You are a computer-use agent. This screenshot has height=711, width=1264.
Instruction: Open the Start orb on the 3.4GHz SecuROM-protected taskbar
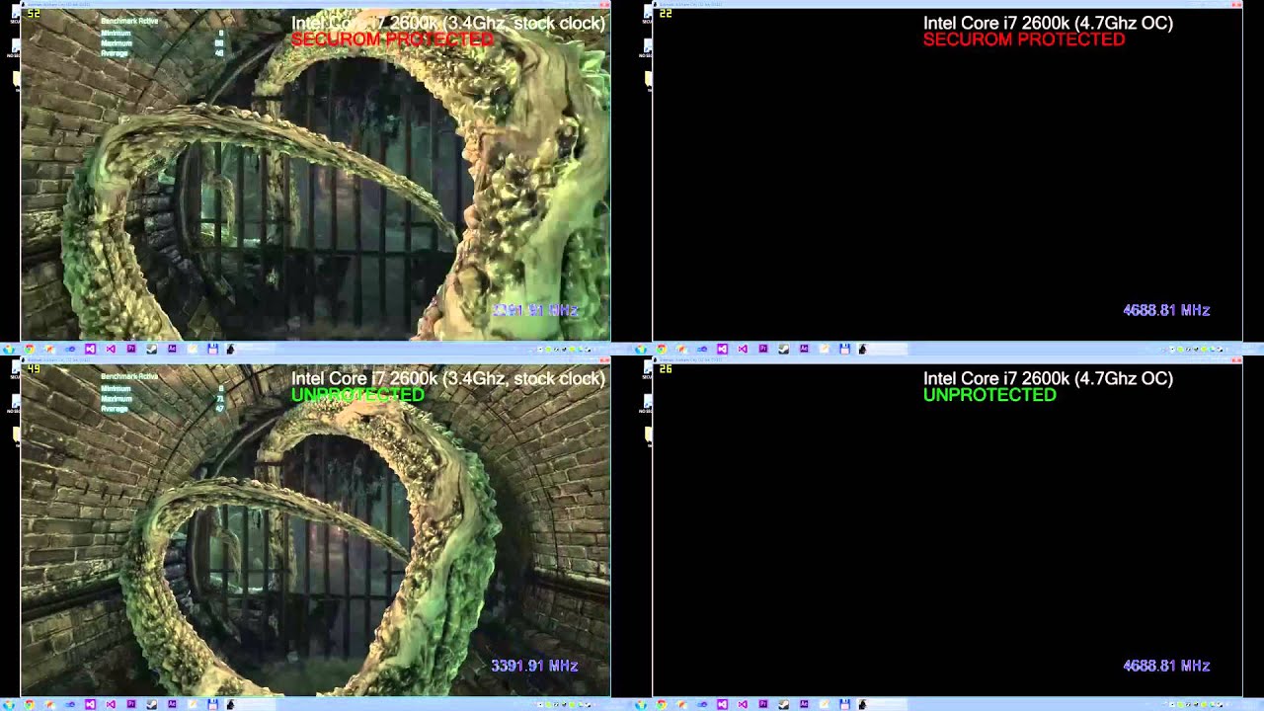[9, 350]
